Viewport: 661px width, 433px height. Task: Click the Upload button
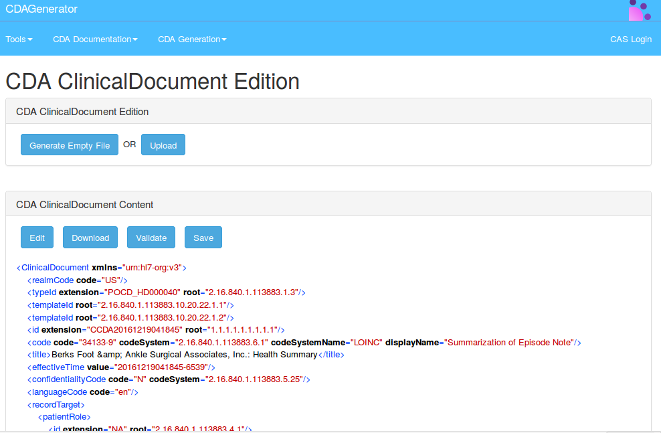pyautogui.click(x=163, y=145)
